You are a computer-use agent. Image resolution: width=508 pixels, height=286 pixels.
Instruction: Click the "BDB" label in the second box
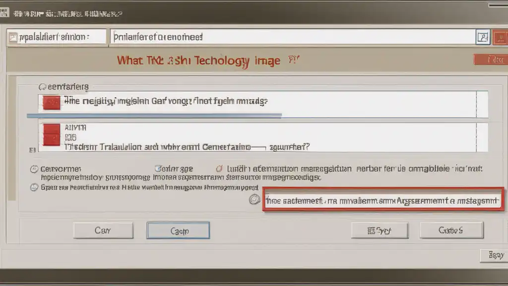[x=70, y=138]
